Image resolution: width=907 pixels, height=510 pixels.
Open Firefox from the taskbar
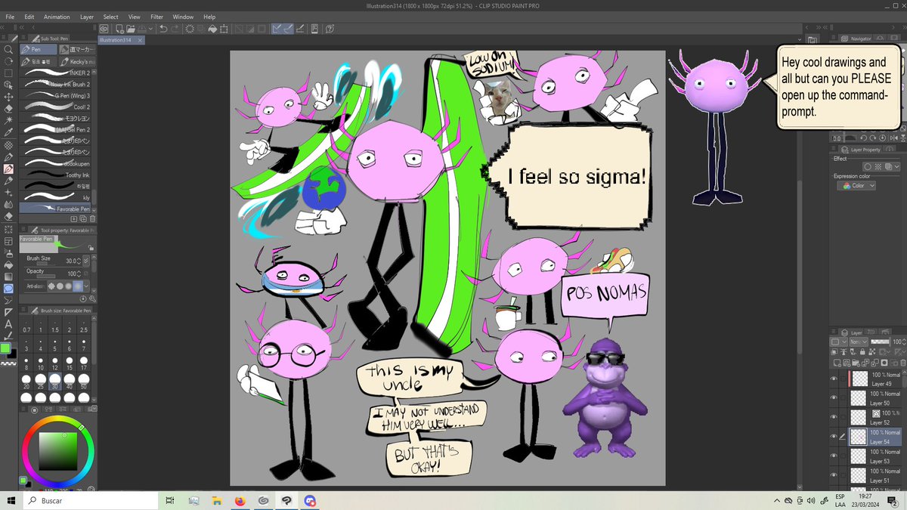click(x=240, y=500)
